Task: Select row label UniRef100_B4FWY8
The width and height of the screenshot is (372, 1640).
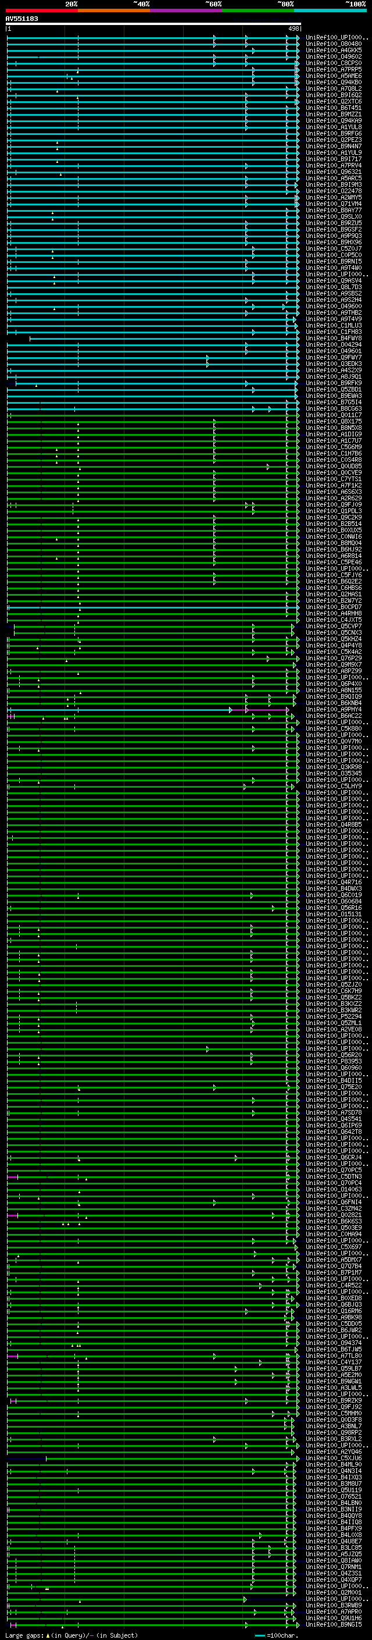Action: click(x=334, y=338)
